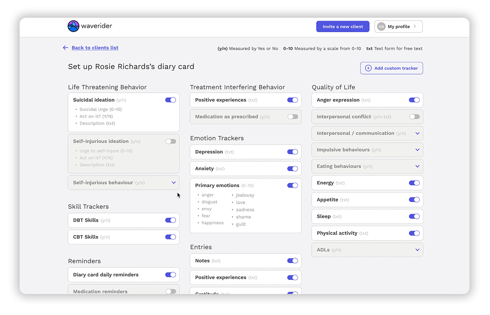The width and height of the screenshot is (490, 315).
Task: Toggle Primary emotions tracker
Action: pos(293,185)
